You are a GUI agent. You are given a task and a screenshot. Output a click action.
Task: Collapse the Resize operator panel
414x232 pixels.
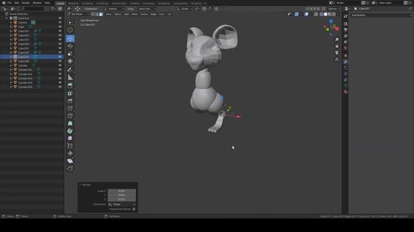click(x=80, y=185)
